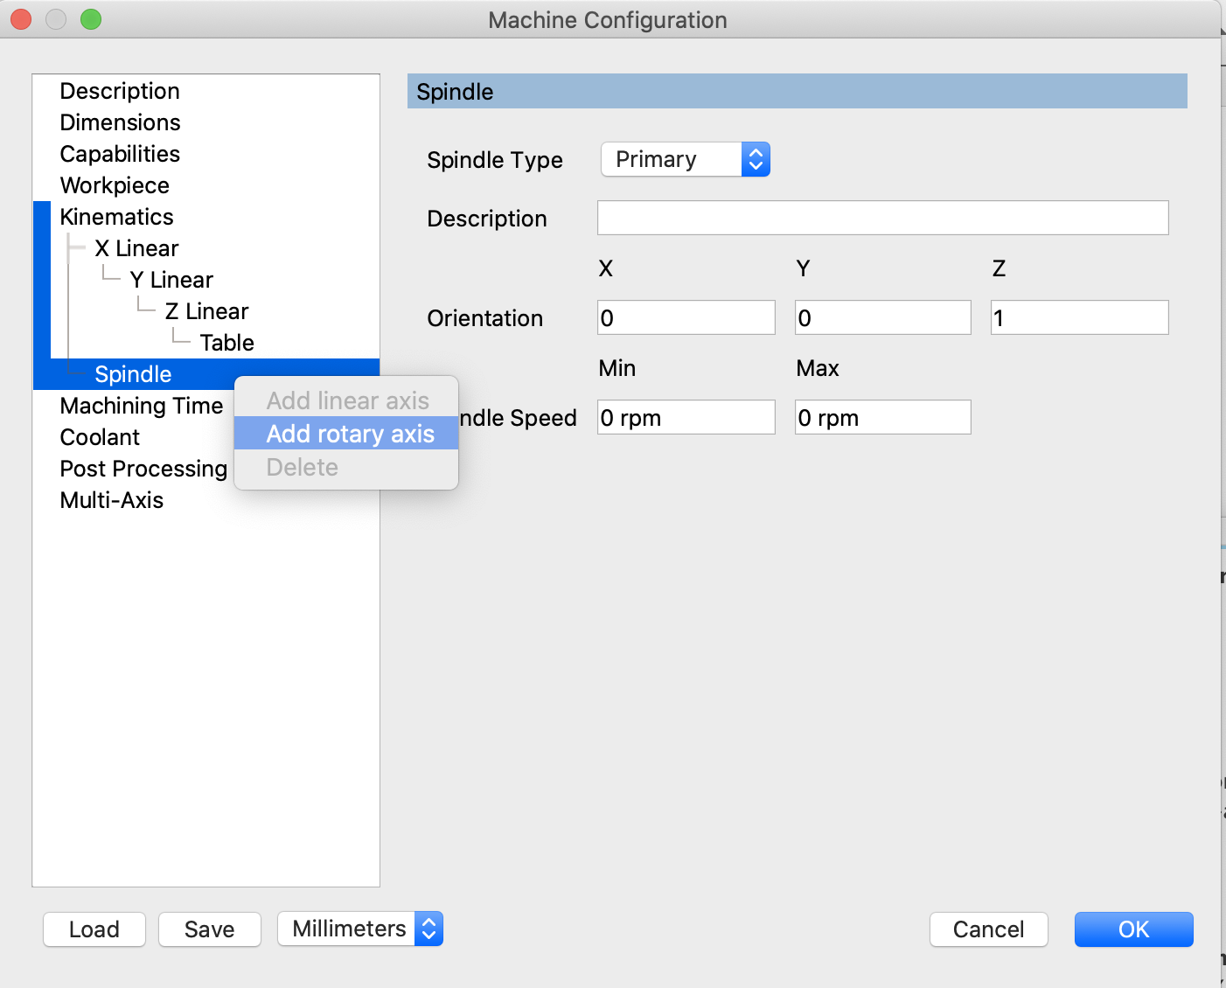Image resolution: width=1226 pixels, height=988 pixels.
Task: Open the Post Processing settings
Action: click(x=143, y=469)
